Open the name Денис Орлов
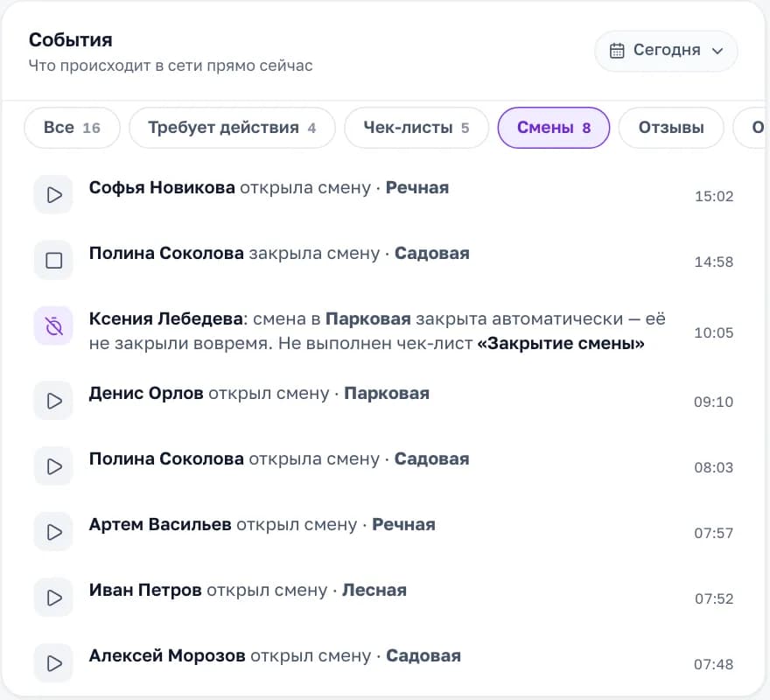Viewport: 770px width, 700px height. pos(146,394)
